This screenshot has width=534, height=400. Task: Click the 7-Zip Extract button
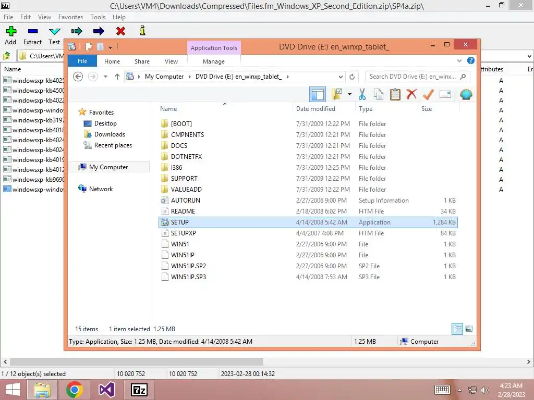[x=32, y=35]
